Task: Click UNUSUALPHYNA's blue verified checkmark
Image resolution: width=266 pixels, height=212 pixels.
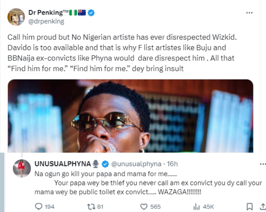Action: 105,164
